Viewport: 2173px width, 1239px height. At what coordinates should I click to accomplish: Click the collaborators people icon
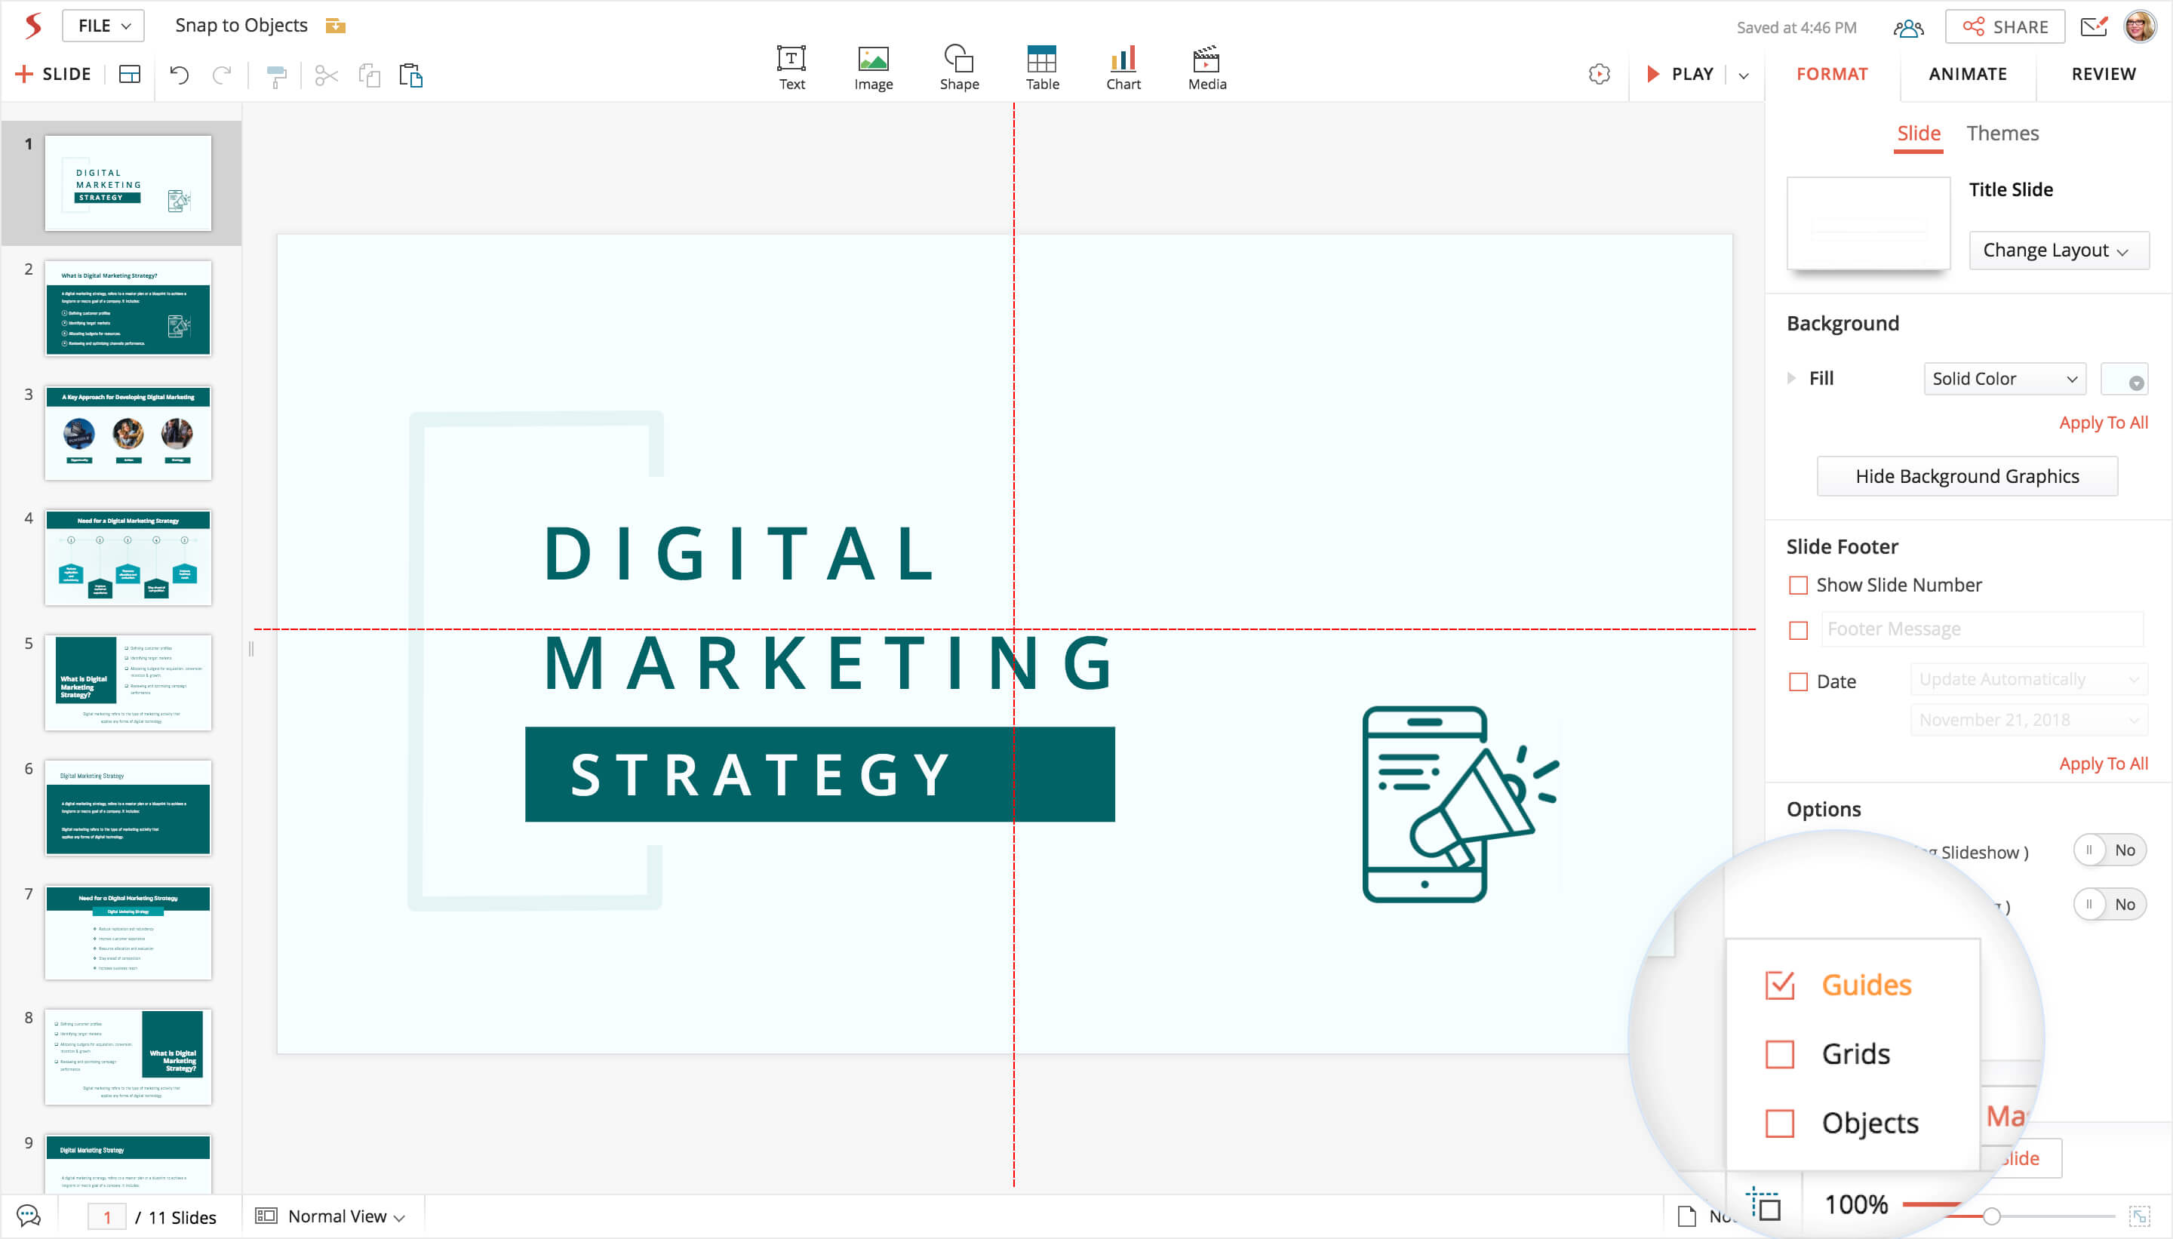pyautogui.click(x=1907, y=28)
